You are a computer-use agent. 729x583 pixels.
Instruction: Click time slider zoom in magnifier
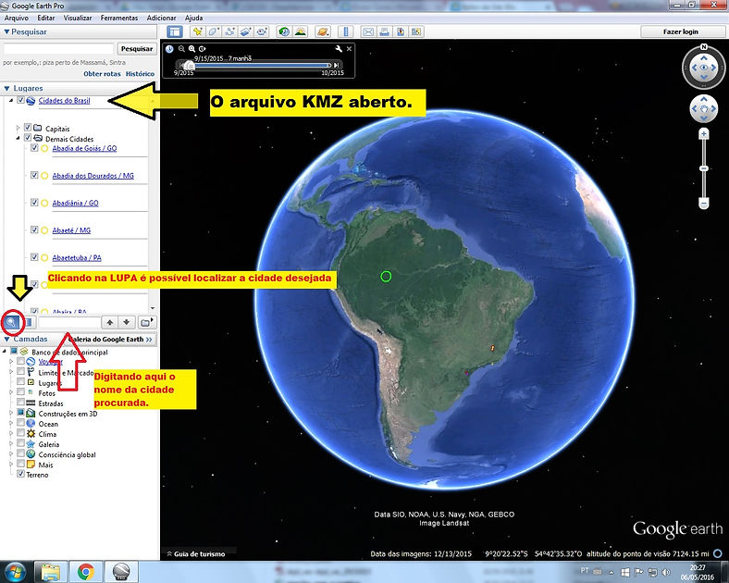192,49
